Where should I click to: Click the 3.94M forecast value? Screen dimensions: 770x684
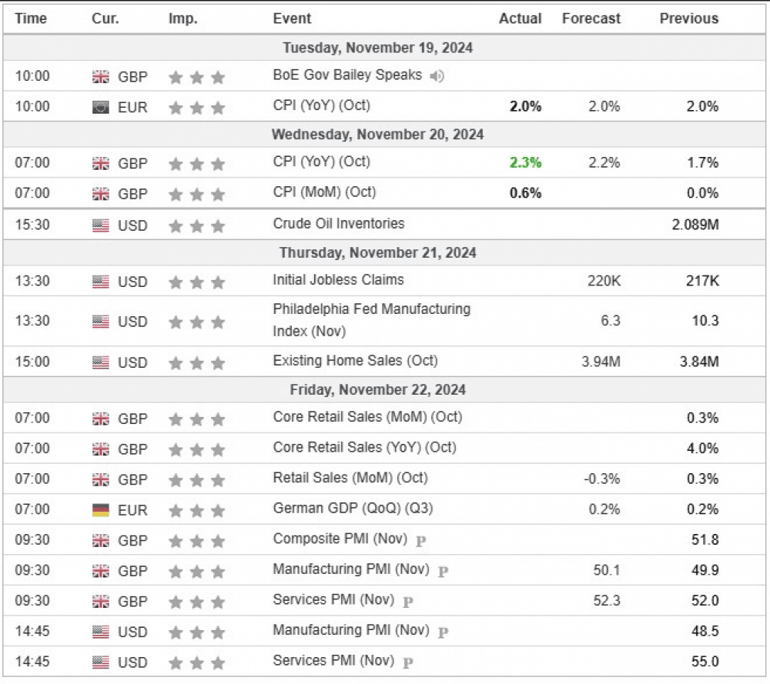pos(601,362)
